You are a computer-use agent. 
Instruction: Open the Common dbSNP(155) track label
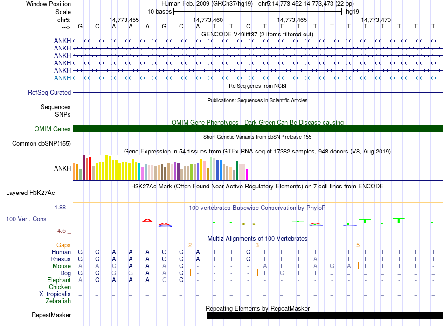[x=41, y=144]
